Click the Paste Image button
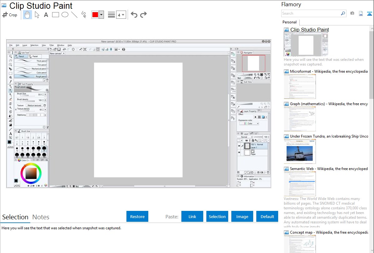This screenshot has height=253, width=374. (242, 217)
